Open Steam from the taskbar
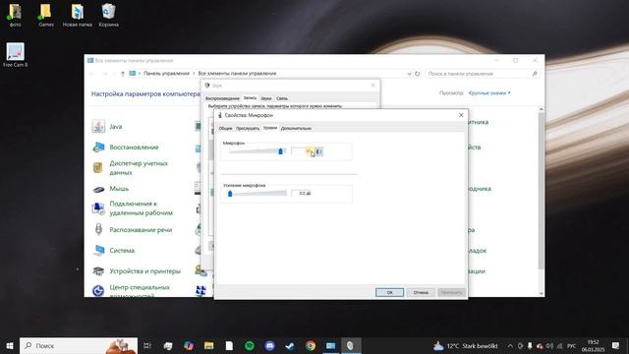 coord(290,345)
